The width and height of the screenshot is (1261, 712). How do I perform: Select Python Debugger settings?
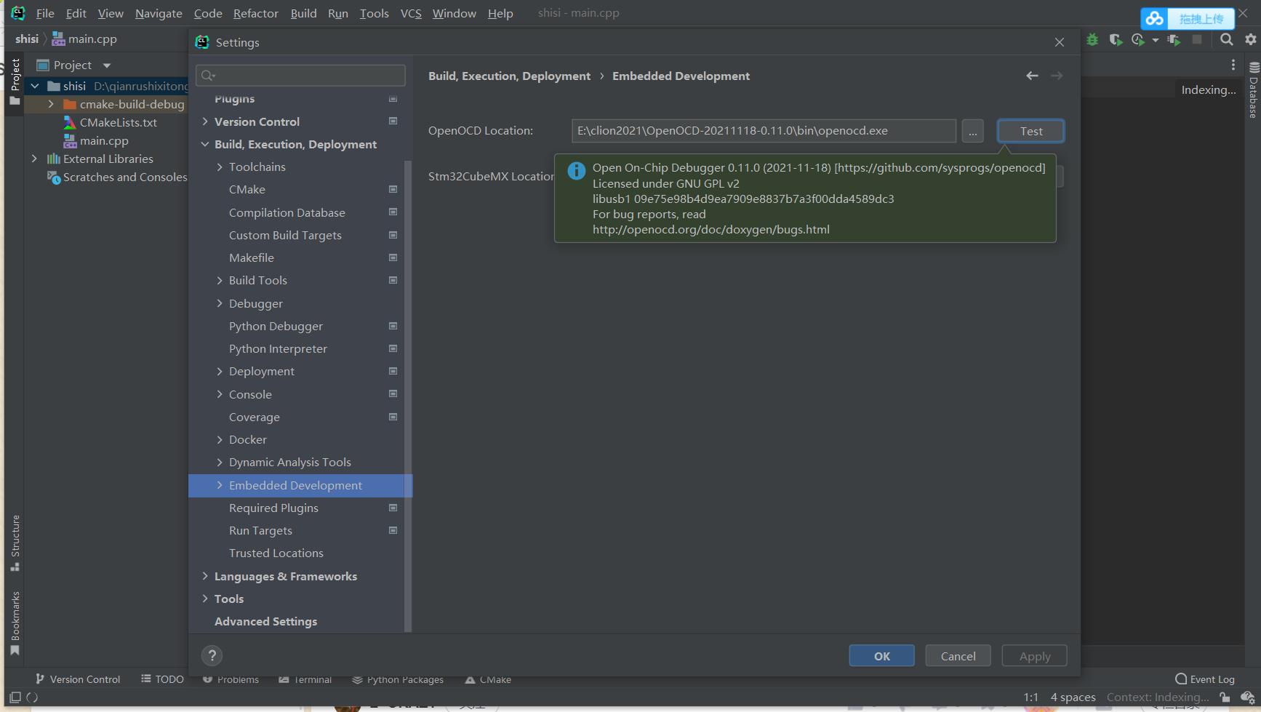point(276,326)
